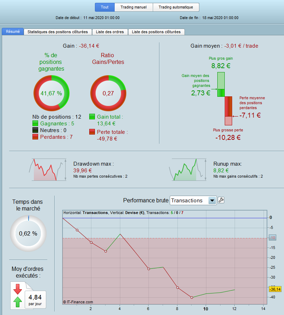Switch to Trading automatique filter
The height and width of the screenshot is (315, 284).
[x=176, y=7]
